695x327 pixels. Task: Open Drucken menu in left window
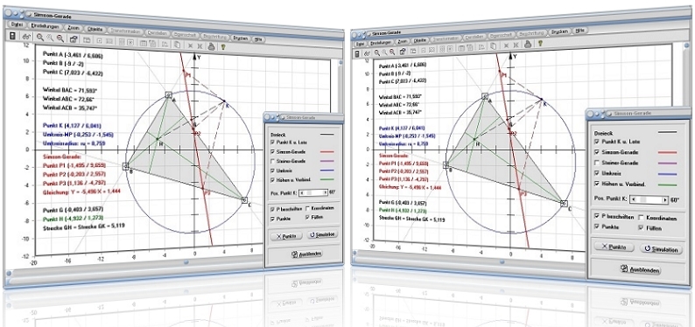241,38
